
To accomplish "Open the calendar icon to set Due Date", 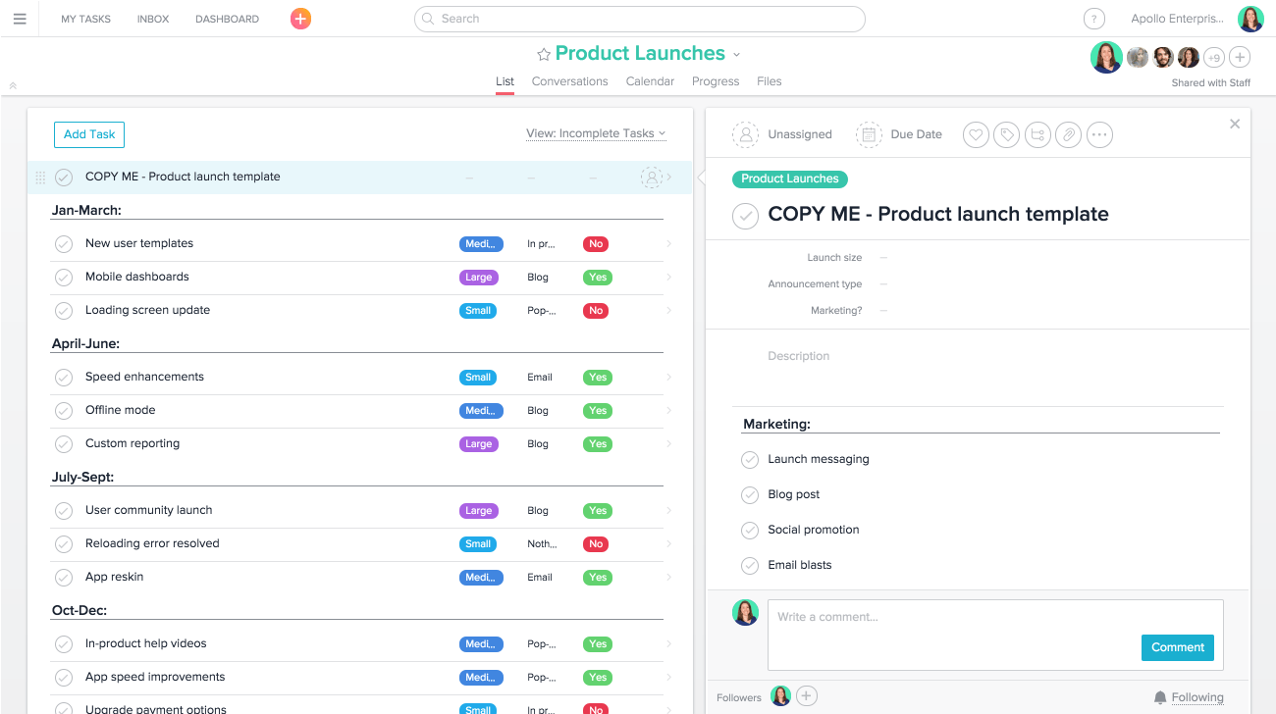I will pos(870,134).
